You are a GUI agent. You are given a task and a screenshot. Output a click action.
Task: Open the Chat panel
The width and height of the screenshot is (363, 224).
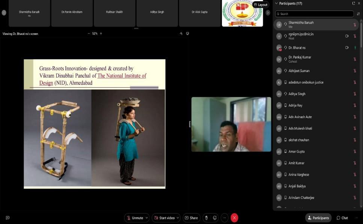point(342,218)
